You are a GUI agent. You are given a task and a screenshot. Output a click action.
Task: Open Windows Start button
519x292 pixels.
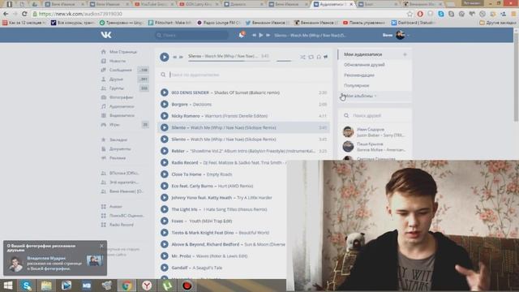(x=7, y=286)
